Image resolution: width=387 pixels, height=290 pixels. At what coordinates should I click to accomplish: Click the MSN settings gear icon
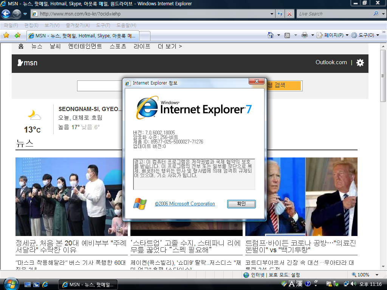point(360,63)
